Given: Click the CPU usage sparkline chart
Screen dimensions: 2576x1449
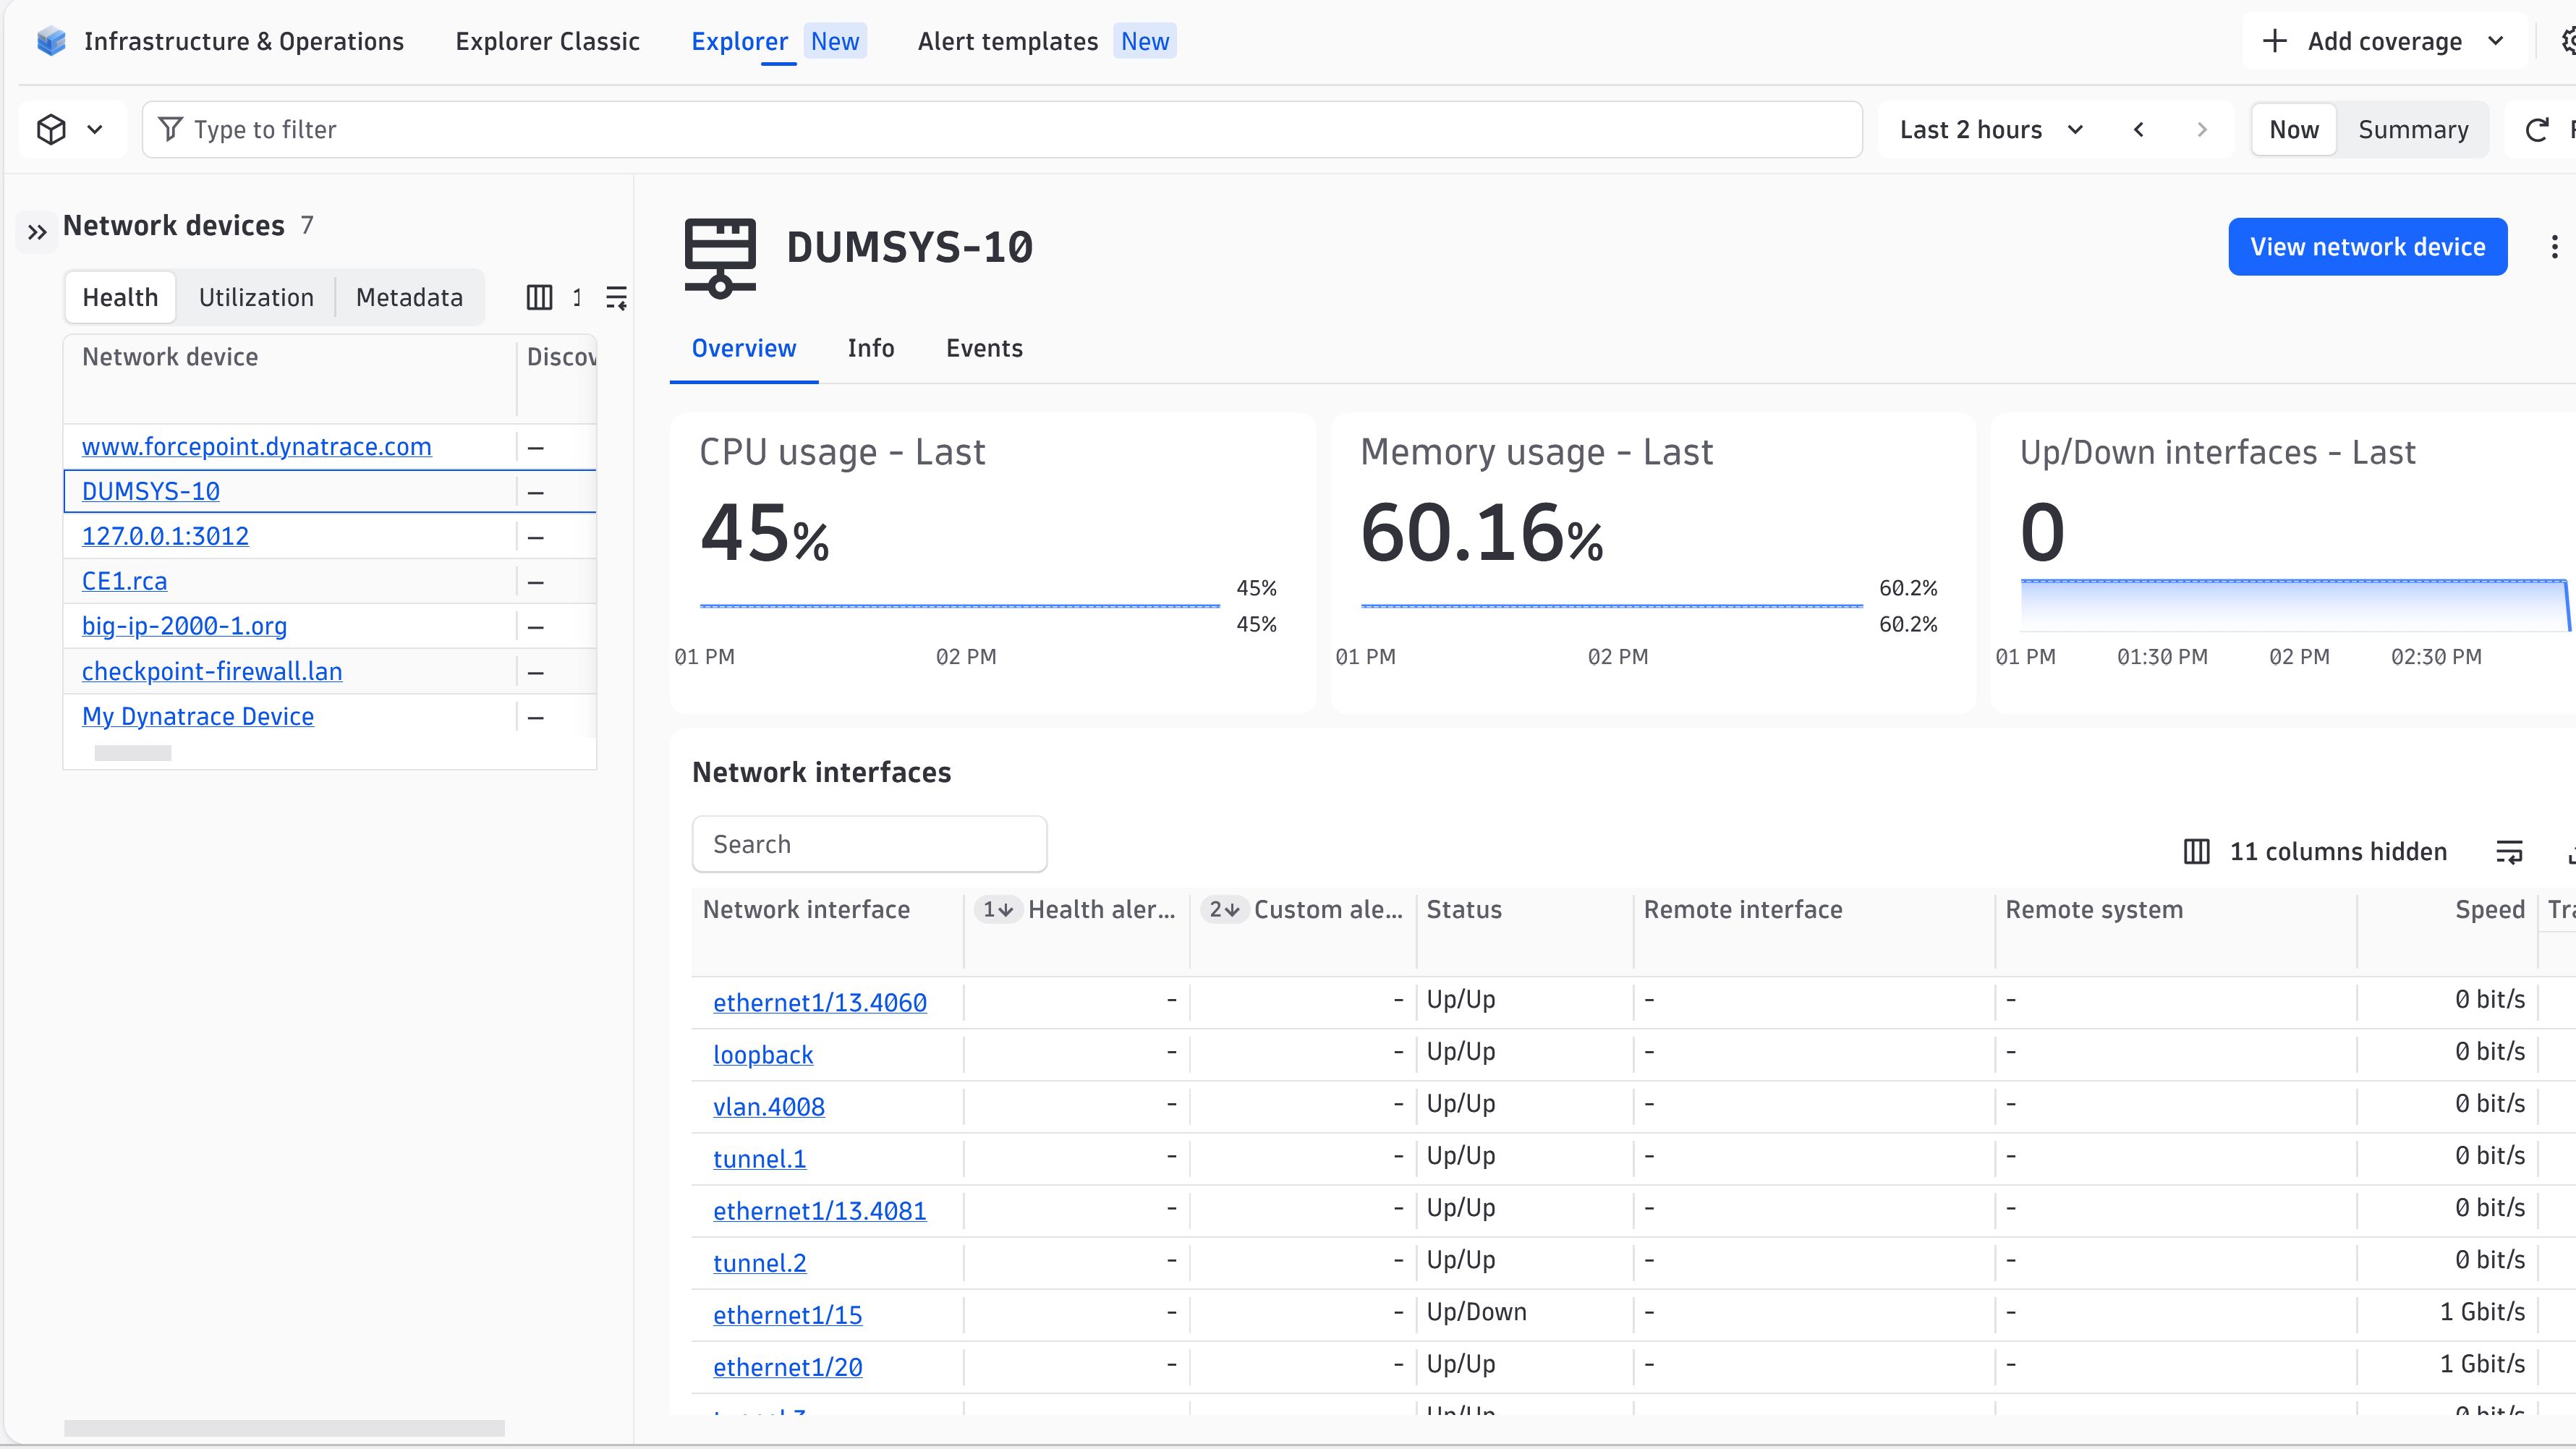Looking at the screenshot, I should pos(960,606).
